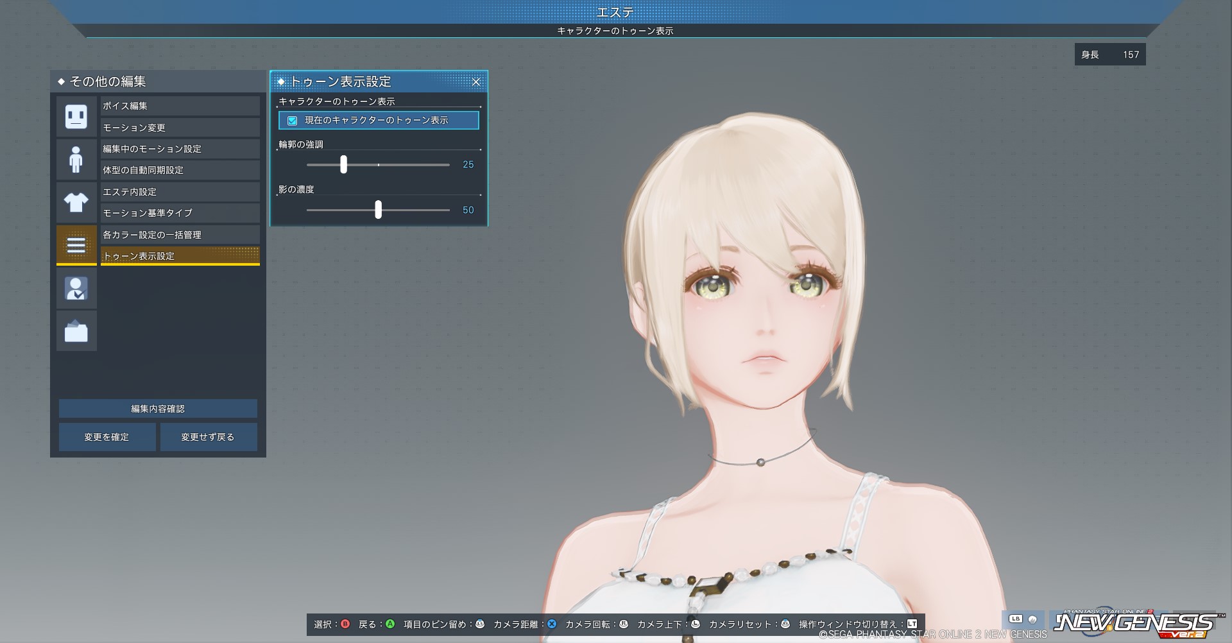1232x643 pixels.
Task: Open the folder save data icon
Action: tap(76, 331)
